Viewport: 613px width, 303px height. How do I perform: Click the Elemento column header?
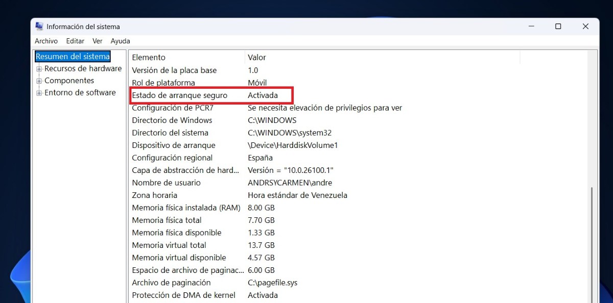187,58
